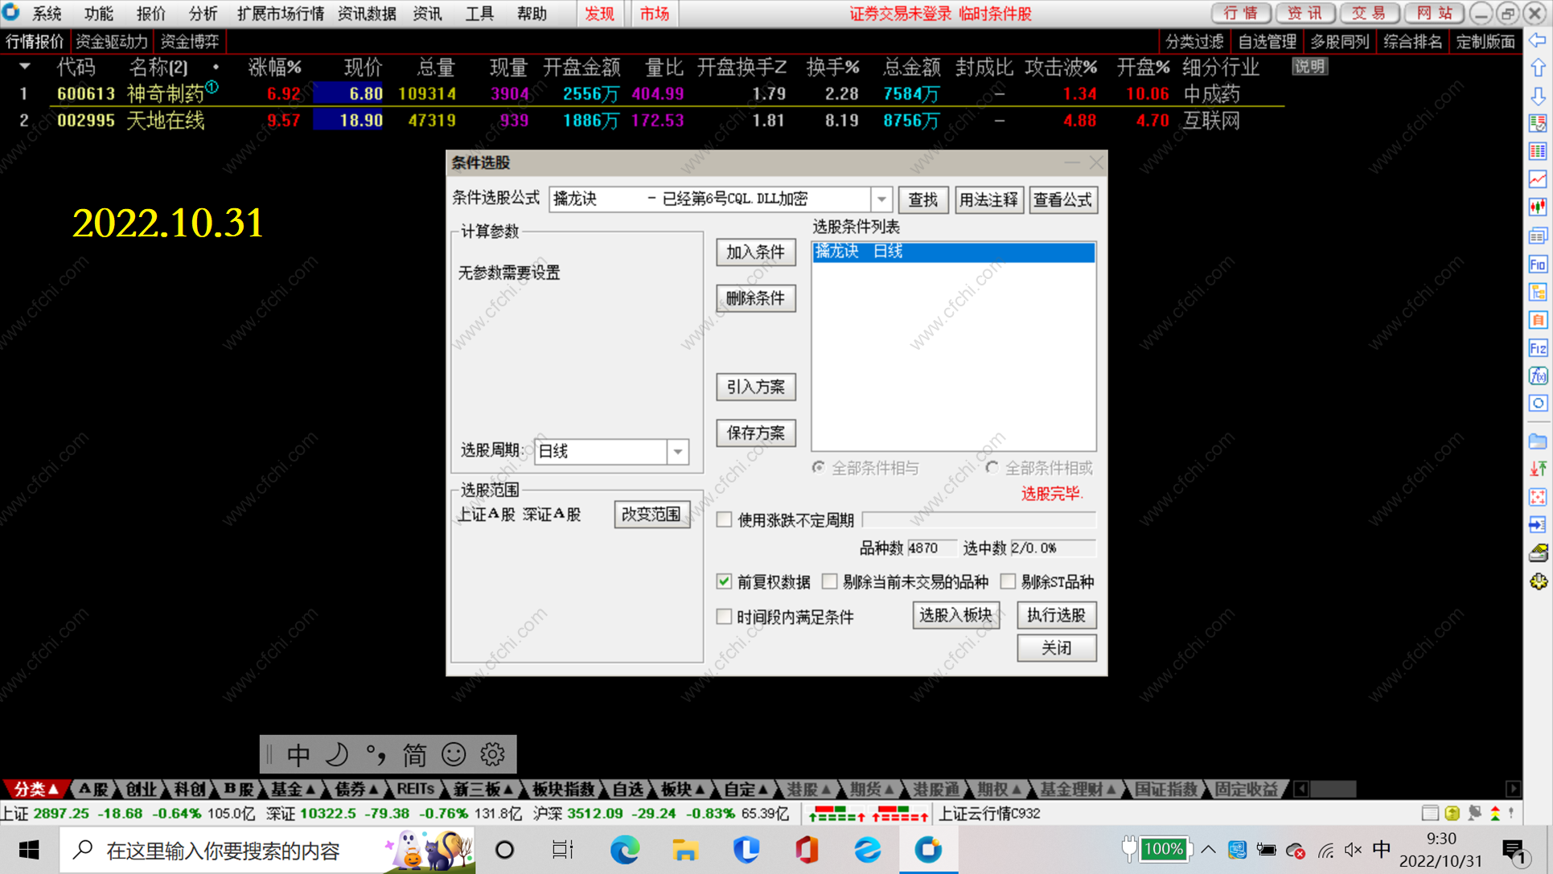Open the input method settings gear
Screen dimensions: 1553x874
(x=492, y=754)
